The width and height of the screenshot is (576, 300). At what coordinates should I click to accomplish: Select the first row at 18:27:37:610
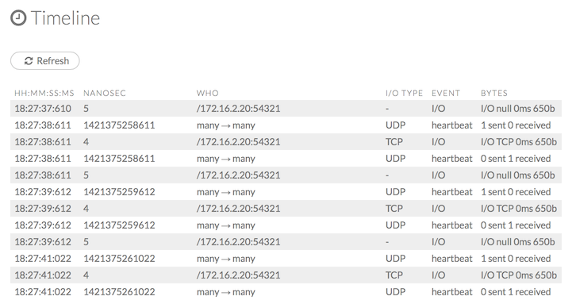tap(286, 109)
